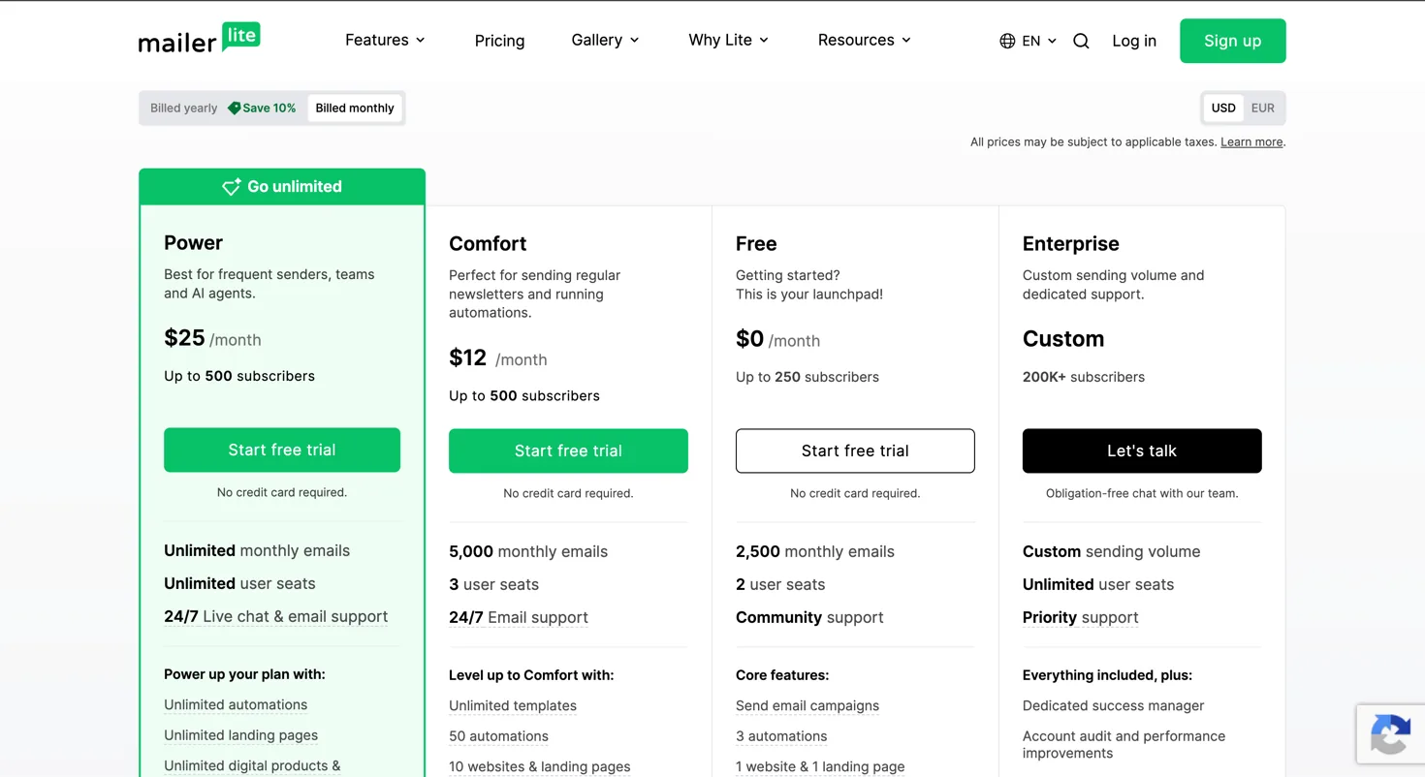Expand the Gallery menu
This screenshot has width=1425, height=777.
(x=605, y=40)
